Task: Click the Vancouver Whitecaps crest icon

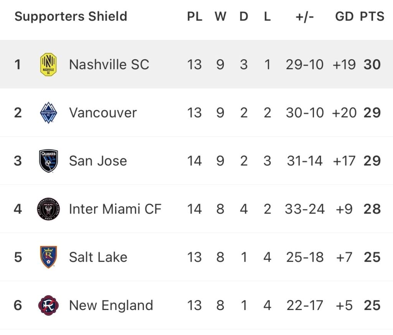Action: coord(48,113)
